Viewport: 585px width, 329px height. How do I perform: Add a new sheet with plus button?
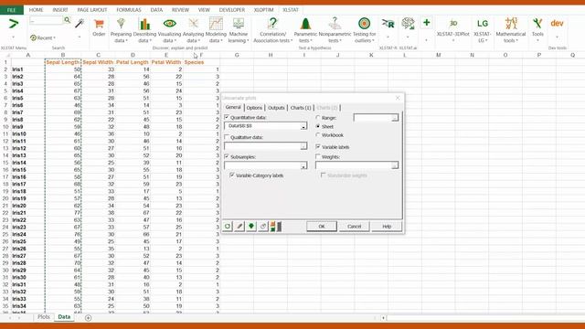tap(88, 318)
